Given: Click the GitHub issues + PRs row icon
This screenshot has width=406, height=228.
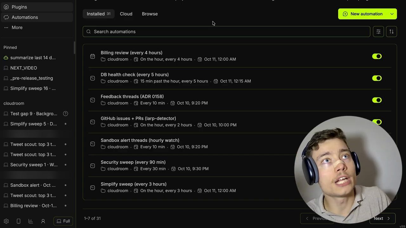Looking at the screenshot, I should coord(93,122).
